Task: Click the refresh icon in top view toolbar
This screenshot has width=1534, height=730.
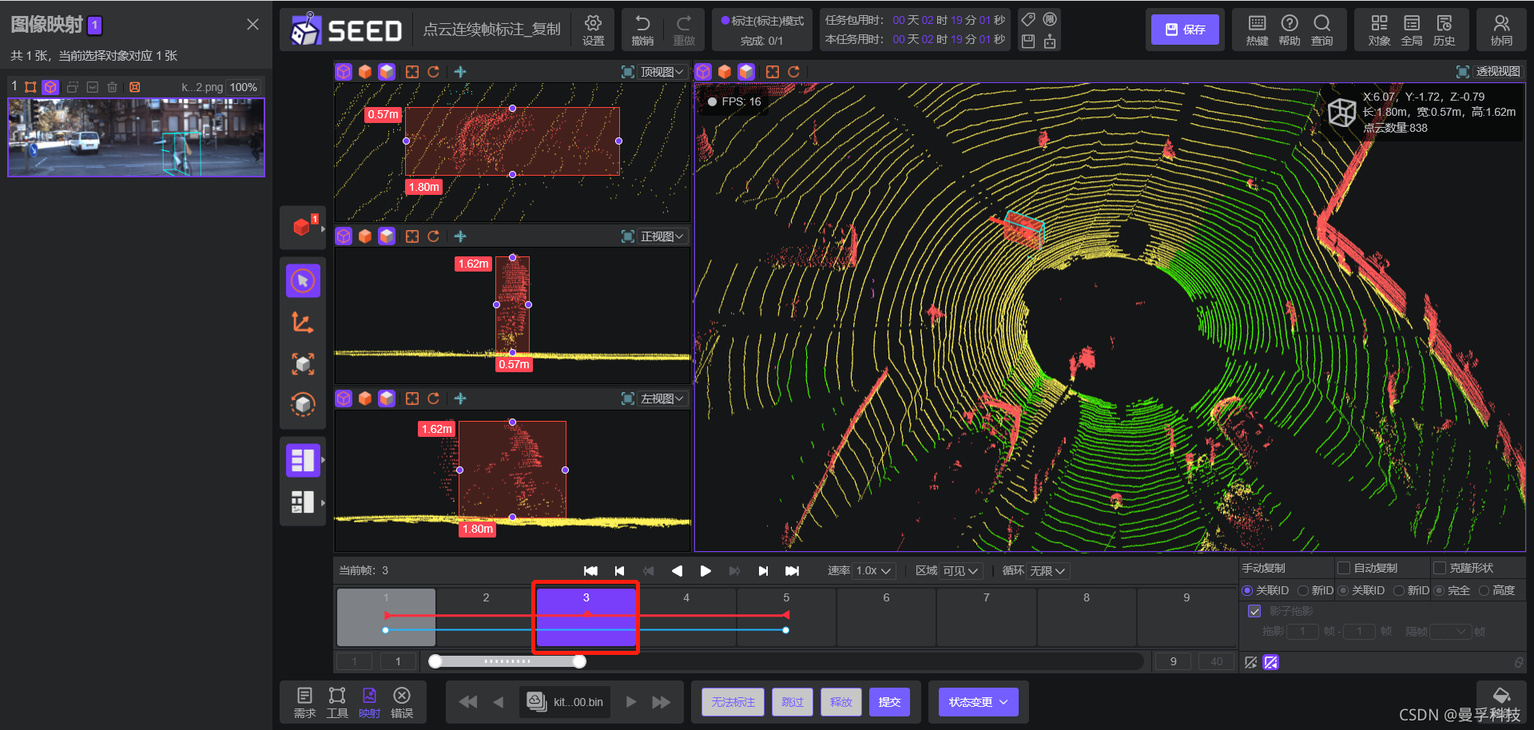Action: (434, 72)
